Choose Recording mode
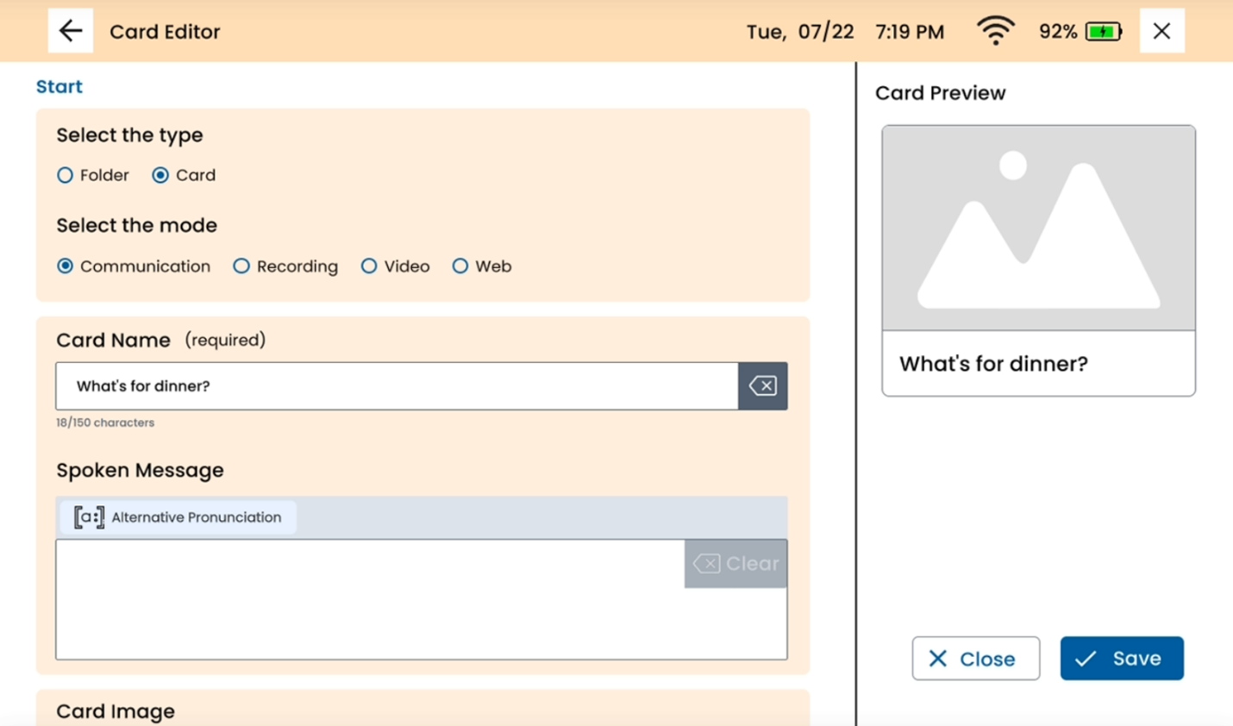 click(241, 266)
